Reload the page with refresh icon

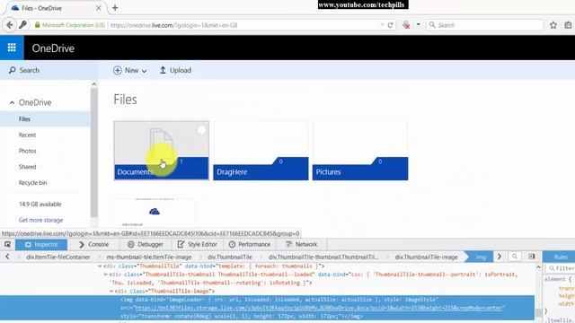pyautogui.click(x=390, y=25)
